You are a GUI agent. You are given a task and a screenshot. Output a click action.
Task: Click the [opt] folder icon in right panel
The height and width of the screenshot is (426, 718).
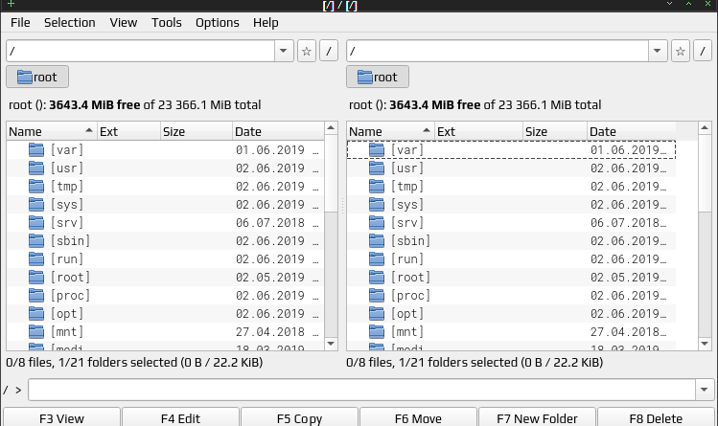tap(378, 314)
